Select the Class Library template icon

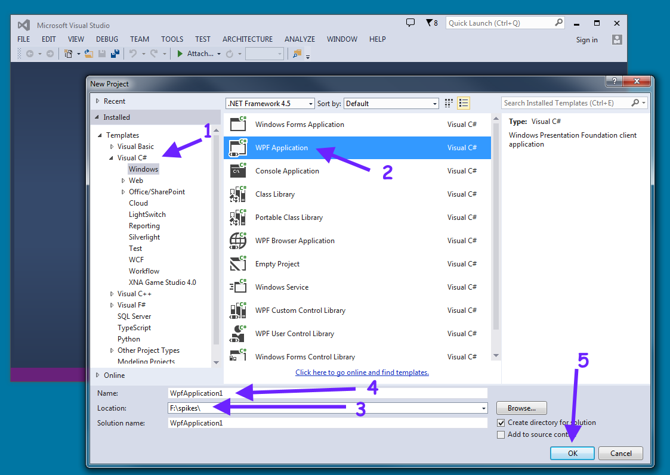pos(238,194)
